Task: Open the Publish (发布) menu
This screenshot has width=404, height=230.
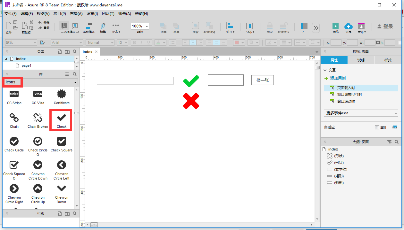Action: click(92, 14)
